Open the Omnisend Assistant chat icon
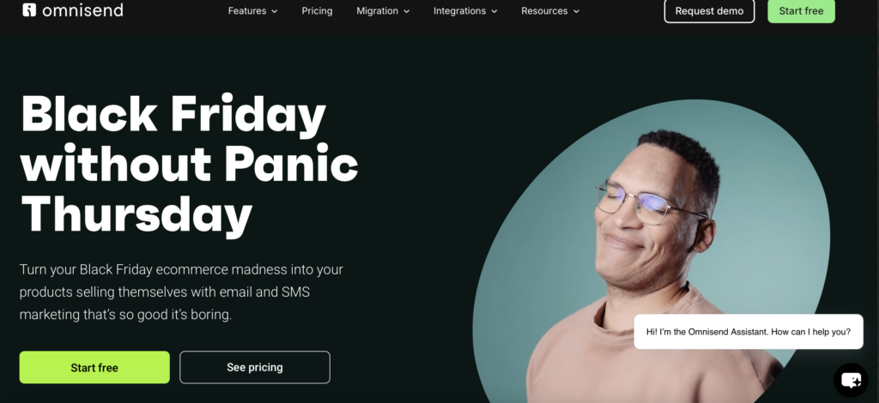This screenshot has width=879, height=403. tap(851, 380)
